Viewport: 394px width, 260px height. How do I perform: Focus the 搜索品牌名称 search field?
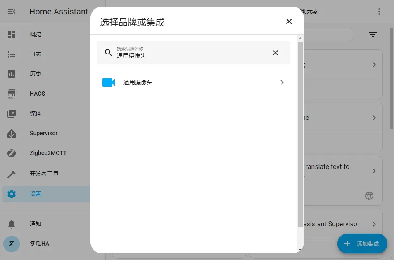tap(193, 53)
